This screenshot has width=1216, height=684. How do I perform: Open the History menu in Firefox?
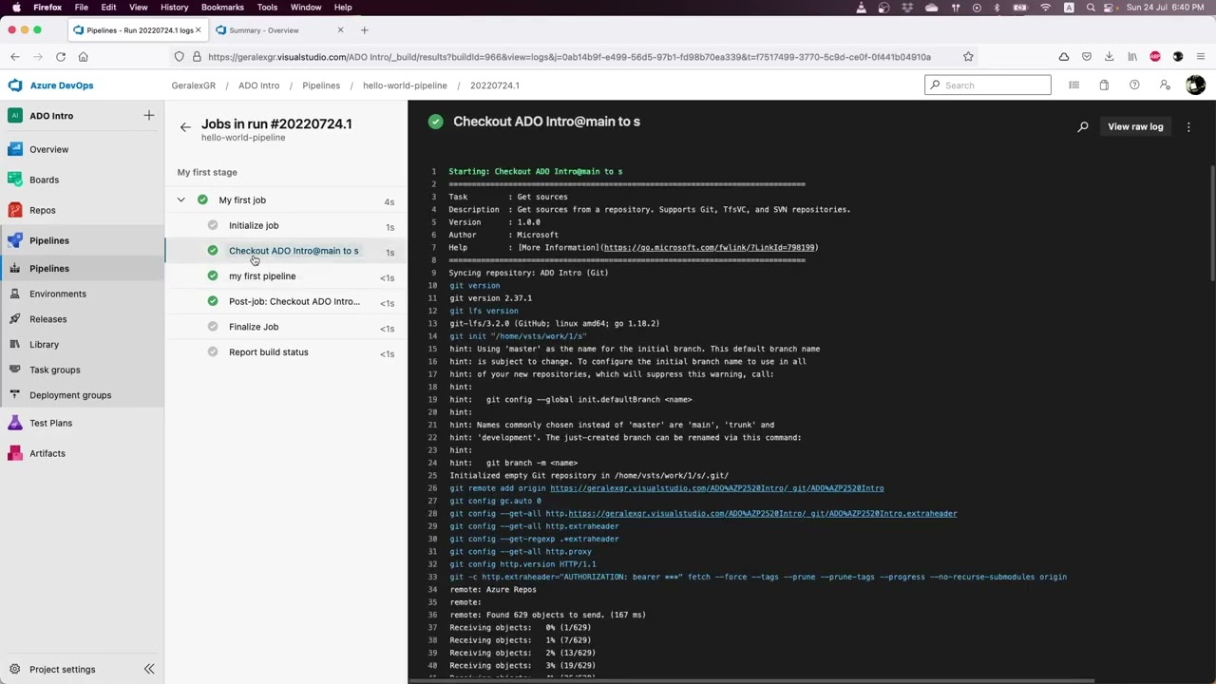click(x=174, y=8)
